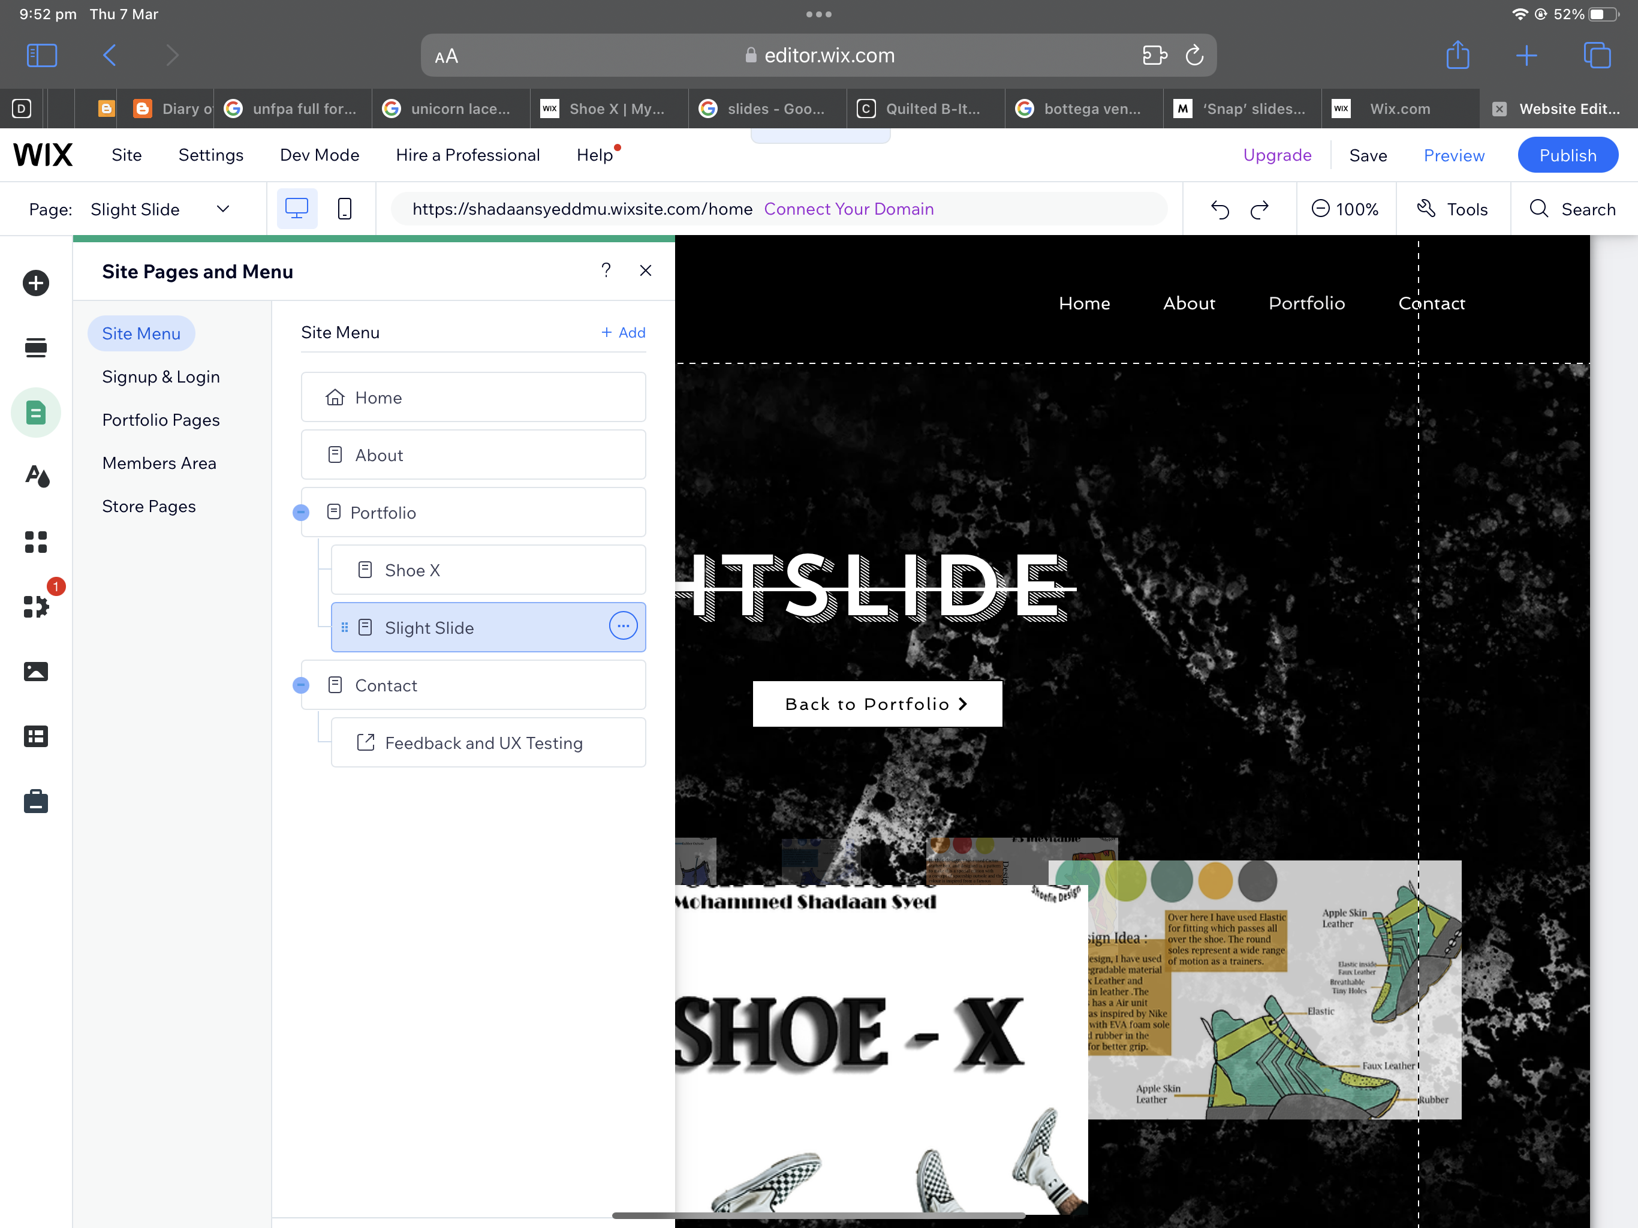
Task: Click the 100% zoom control
Action: click(1345, 210)
